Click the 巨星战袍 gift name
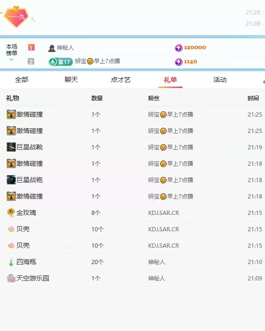Screen dimensions: 265x331 30,180
